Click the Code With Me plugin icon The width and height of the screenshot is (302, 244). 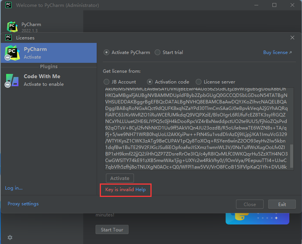[12, 80]
